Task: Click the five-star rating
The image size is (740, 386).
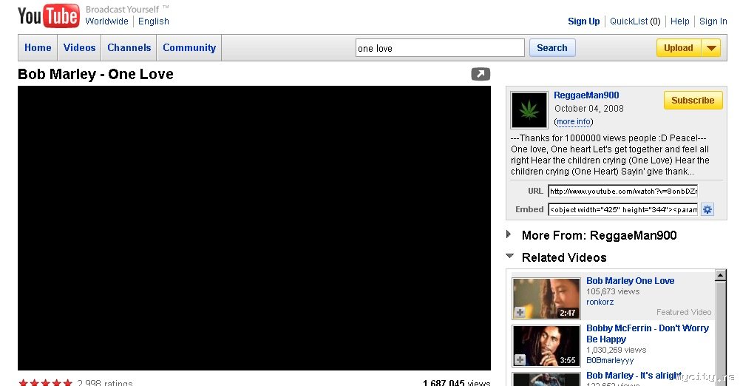Action: (45, 383)
